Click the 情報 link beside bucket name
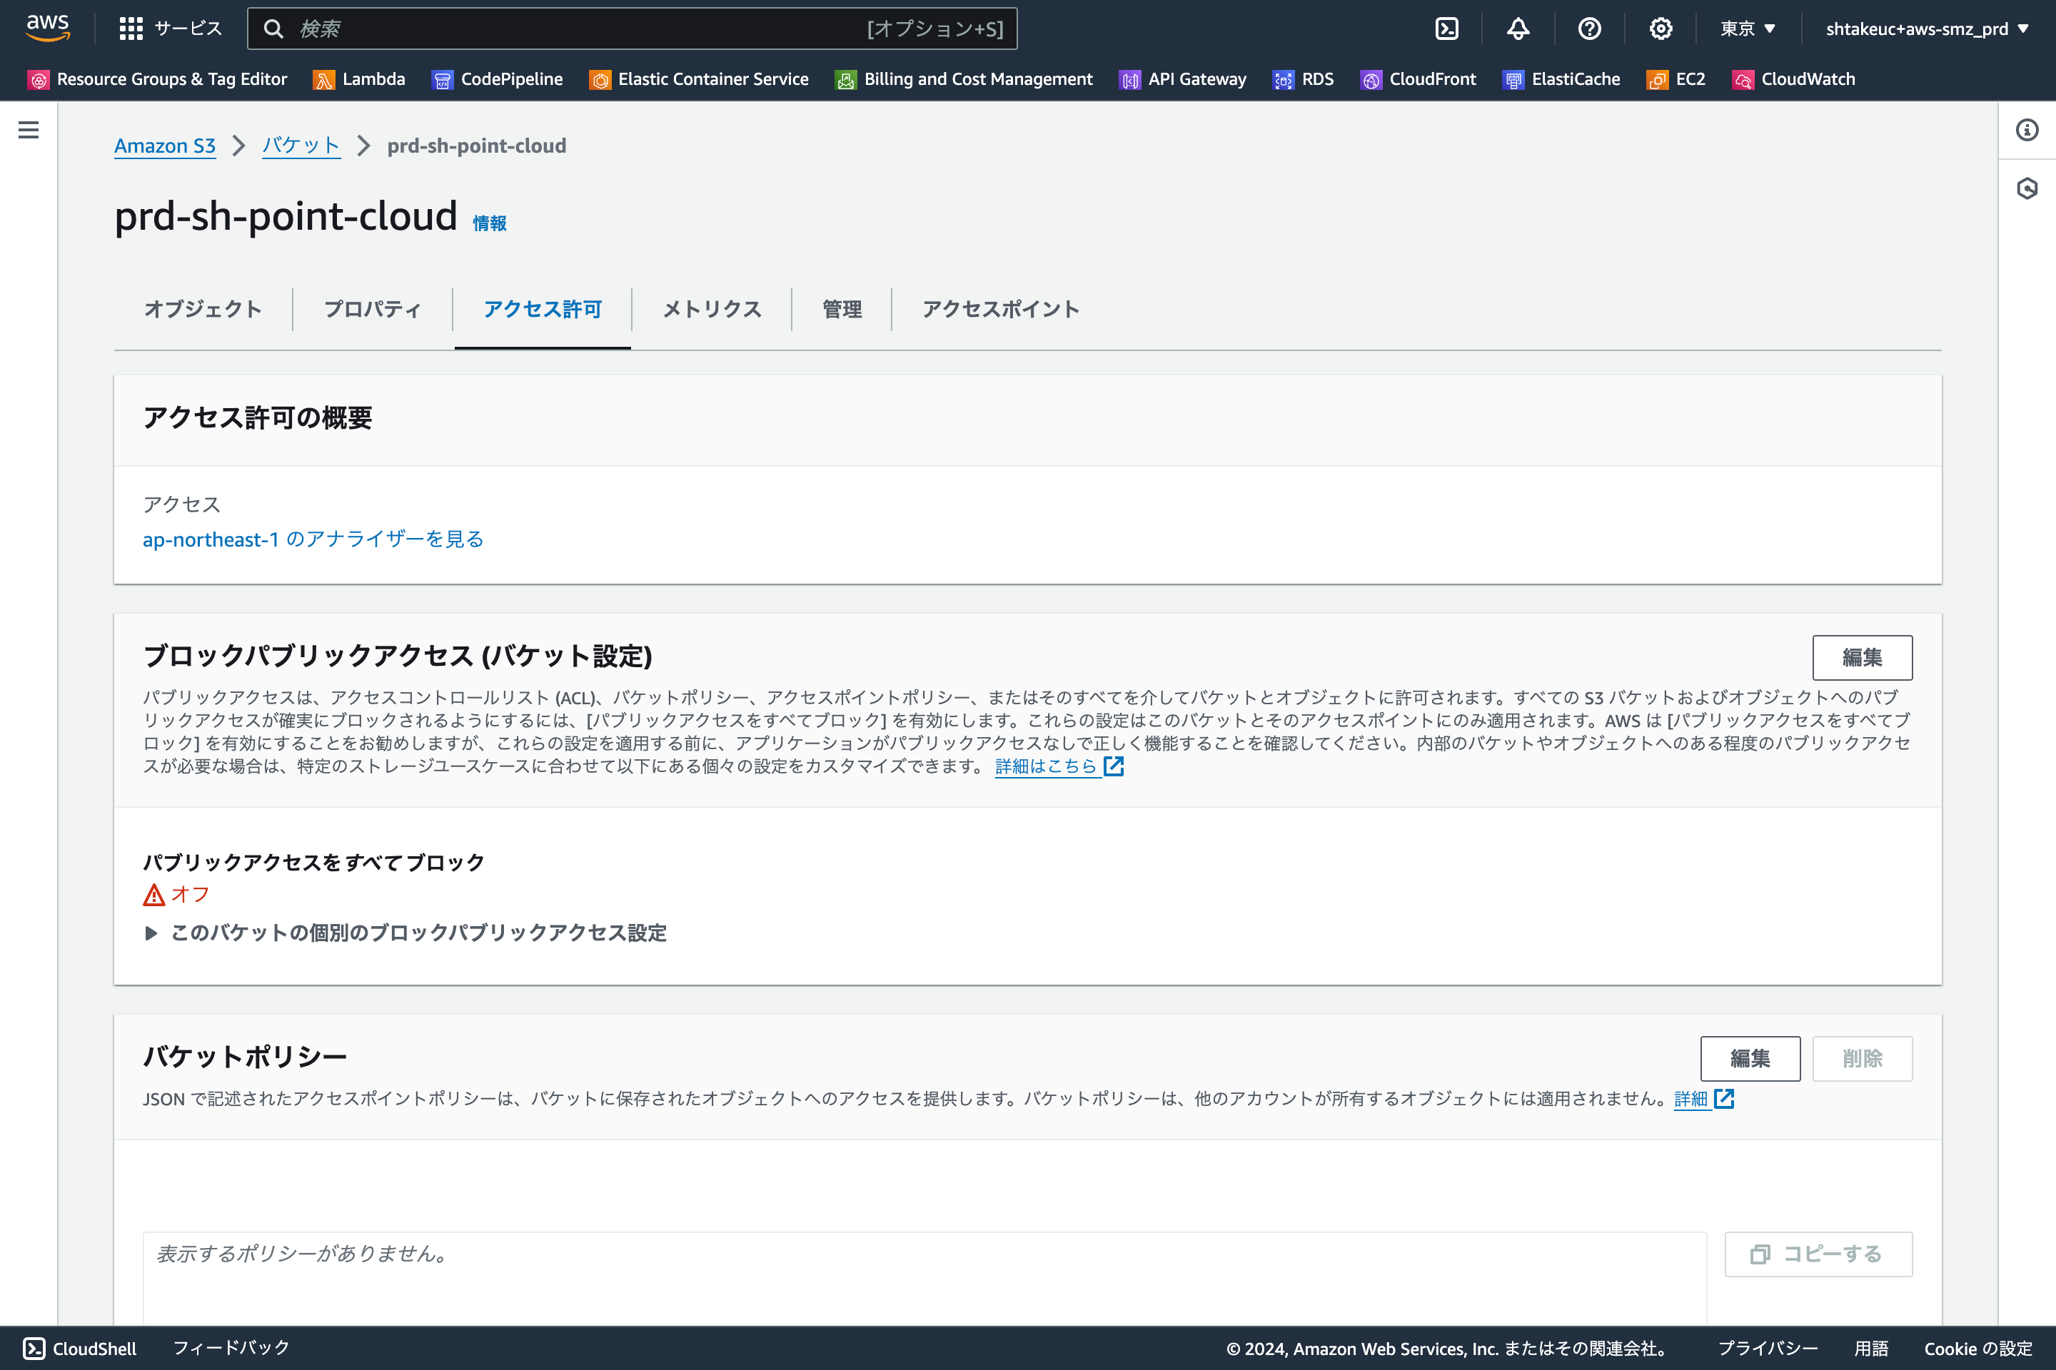The height and width of the screenshot is (1370, 2056). [x=490, y=223]
